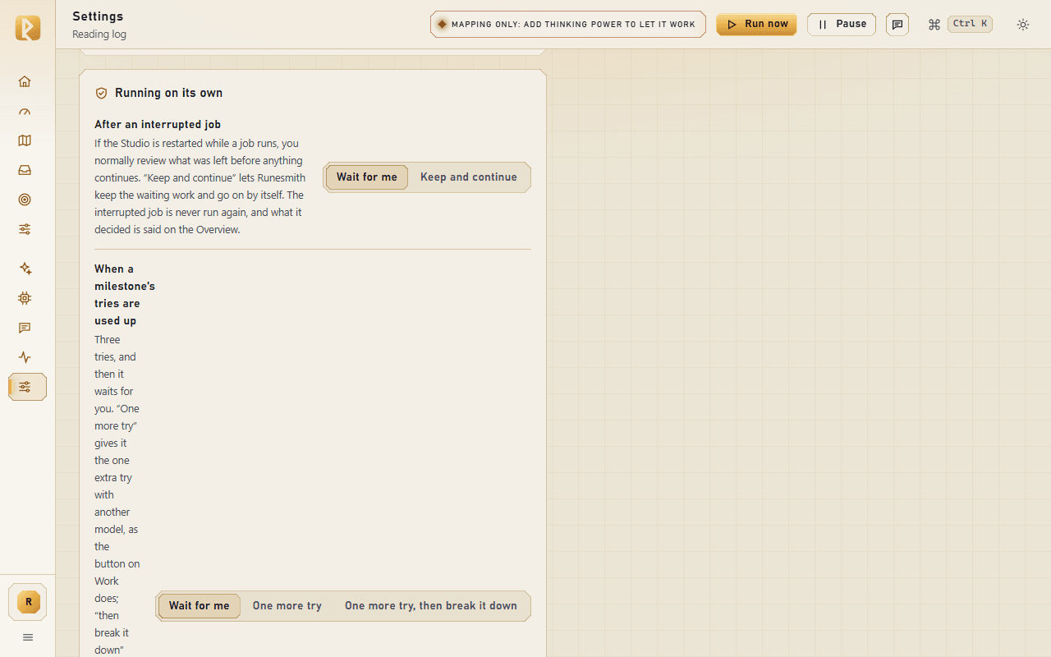This screenshot has height=657, width=1051.
Task: Click the After an interrupted job label
Action: tap(158, 125)
